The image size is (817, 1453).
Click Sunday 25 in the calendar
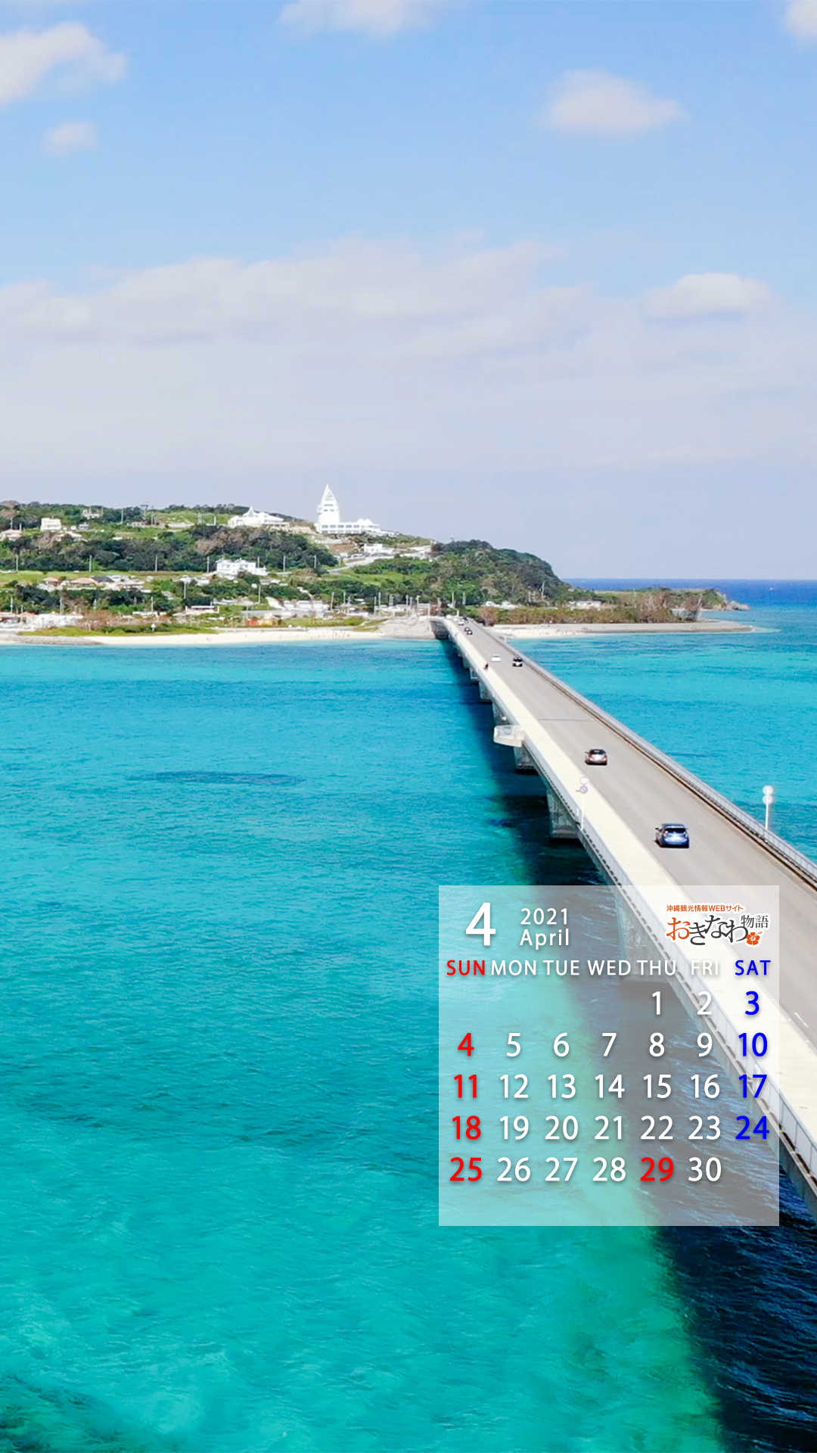coord(466,1170)
